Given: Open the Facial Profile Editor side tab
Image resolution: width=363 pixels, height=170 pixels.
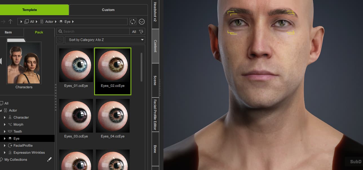Looking at the screenshot, I should click(x=155, y=115).
